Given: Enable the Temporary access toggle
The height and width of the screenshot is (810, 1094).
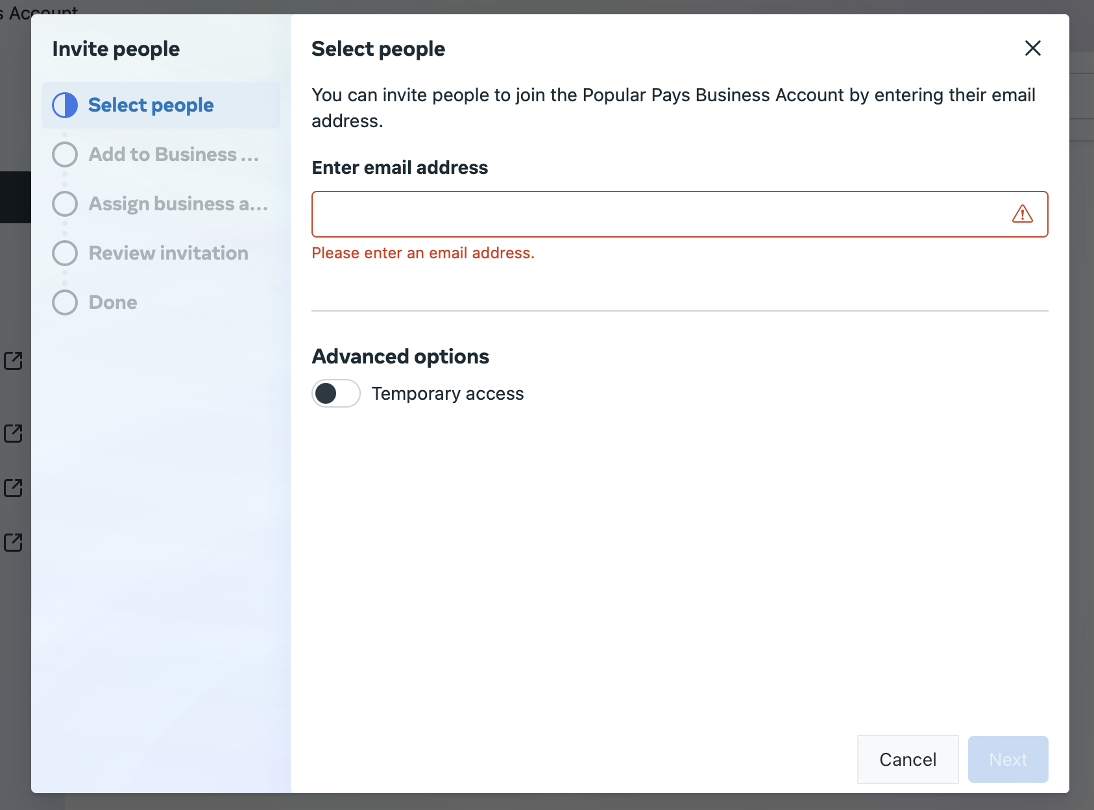Looking at the screenshot, I should click(x=335, y=393).
